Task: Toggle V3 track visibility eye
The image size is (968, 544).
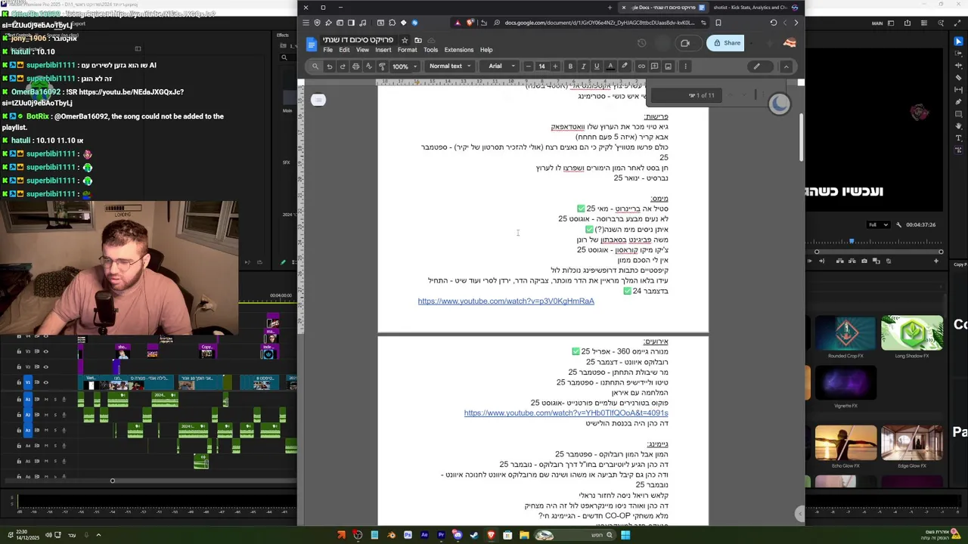Action: [45, 351]
